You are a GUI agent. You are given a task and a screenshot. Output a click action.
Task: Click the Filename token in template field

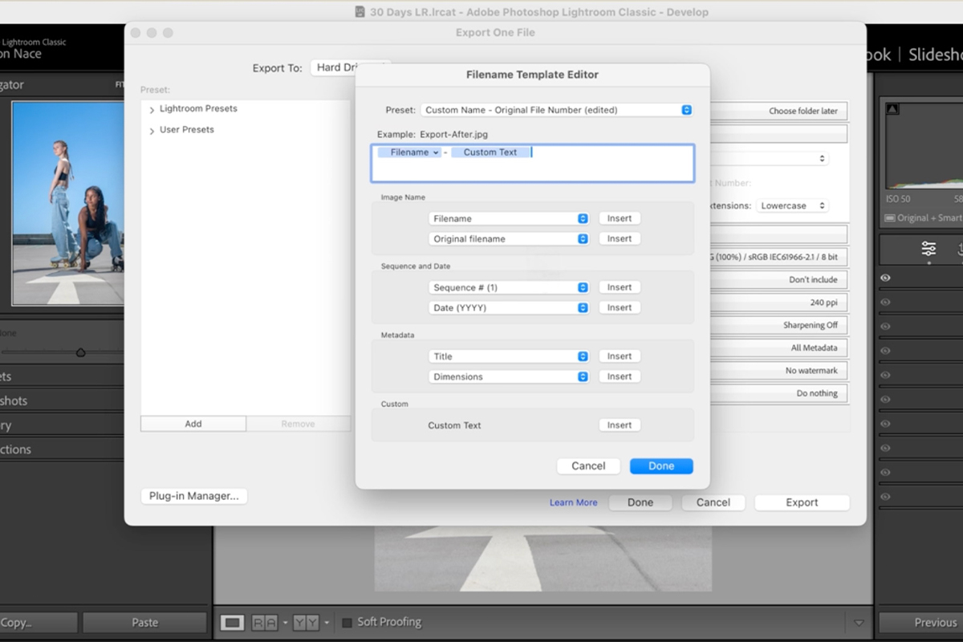409,152
